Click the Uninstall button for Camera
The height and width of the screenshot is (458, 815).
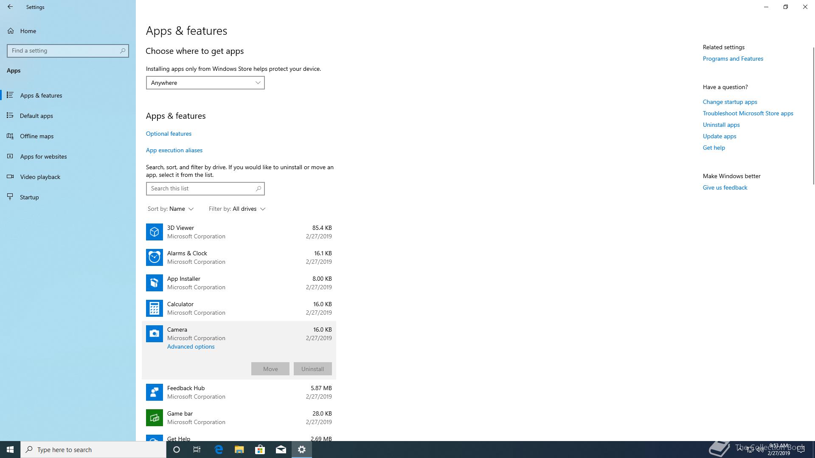[x=313, y=369]
